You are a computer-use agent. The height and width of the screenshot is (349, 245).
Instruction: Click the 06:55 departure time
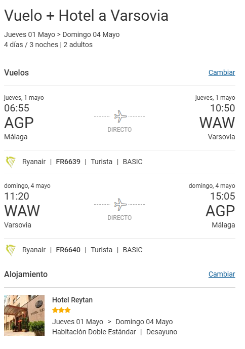point(17,108)
